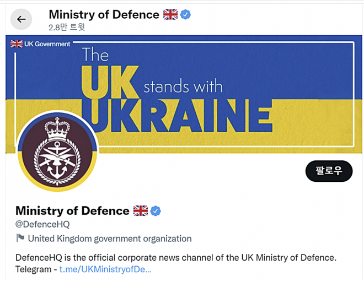364x281 pixels.
Task: Click the verified badge in the top header
Action: (x=186, y=15)
